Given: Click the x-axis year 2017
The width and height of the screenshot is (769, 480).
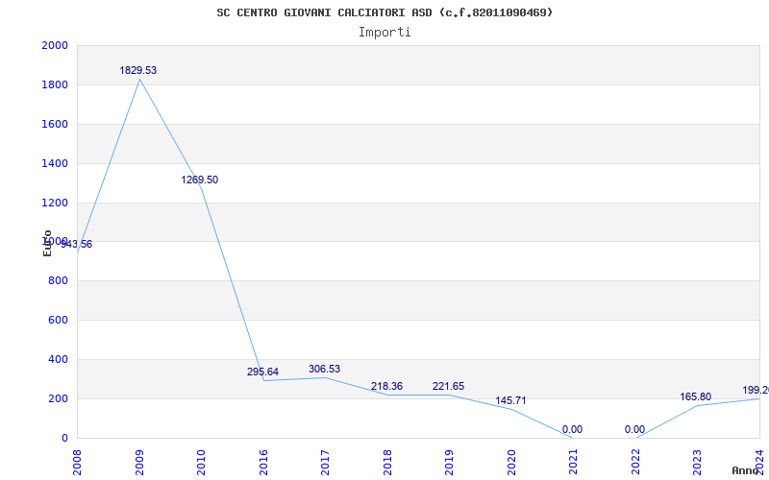Looking at the screenshot, I should click(x=326, y=463).
